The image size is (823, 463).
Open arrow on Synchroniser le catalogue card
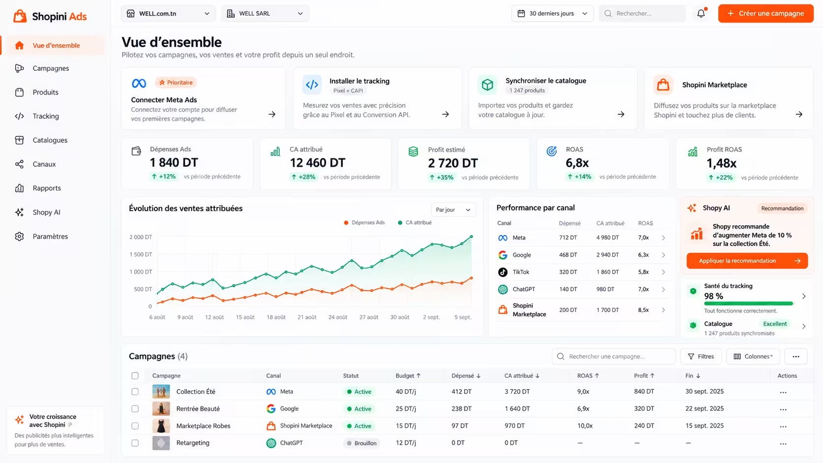tap(621, 114)
